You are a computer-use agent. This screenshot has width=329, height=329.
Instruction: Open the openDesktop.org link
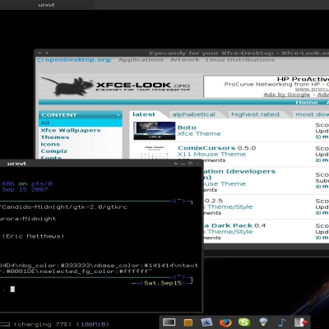pyautogui.click(x=75, y=60)
